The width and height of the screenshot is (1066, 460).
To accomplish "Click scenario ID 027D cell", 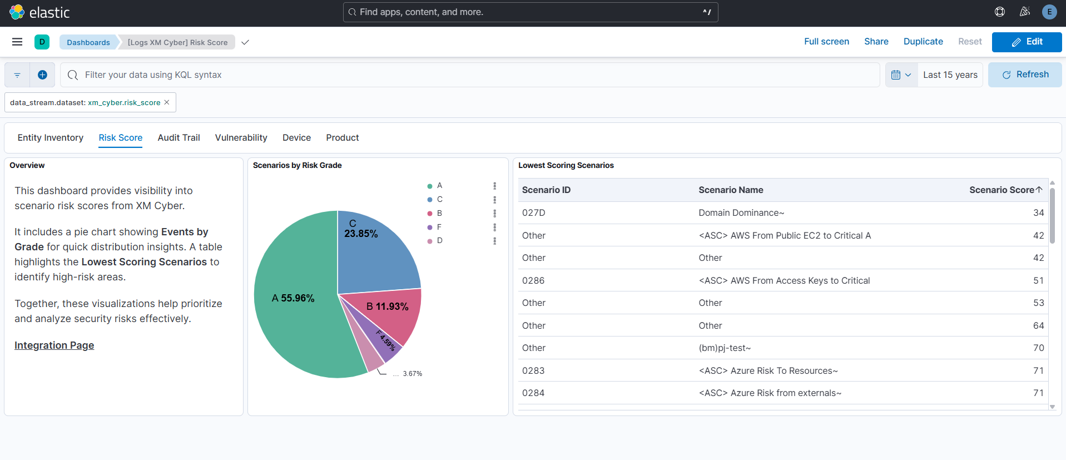I will (x=534, y=212).
